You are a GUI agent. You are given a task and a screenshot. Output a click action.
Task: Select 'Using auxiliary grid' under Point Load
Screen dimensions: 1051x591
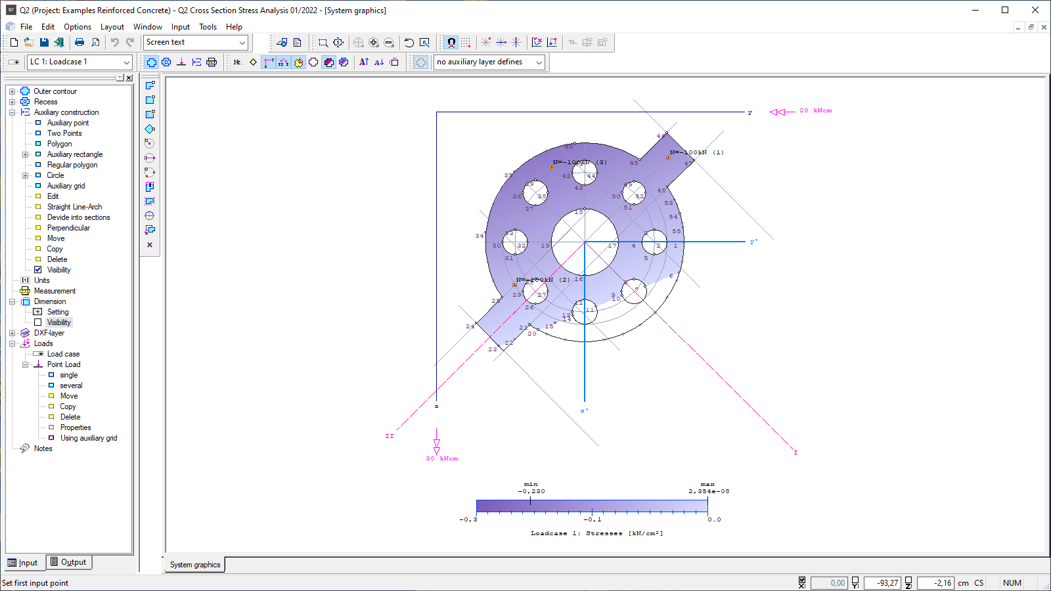point(89,438)
